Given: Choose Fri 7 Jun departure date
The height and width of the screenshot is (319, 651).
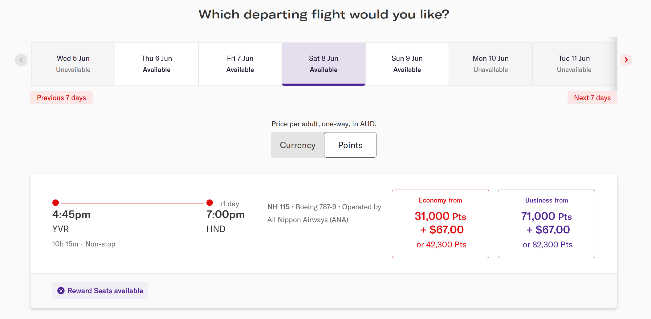Looking at the screenshot, I should pyautogui.click(x=240, y=64).
